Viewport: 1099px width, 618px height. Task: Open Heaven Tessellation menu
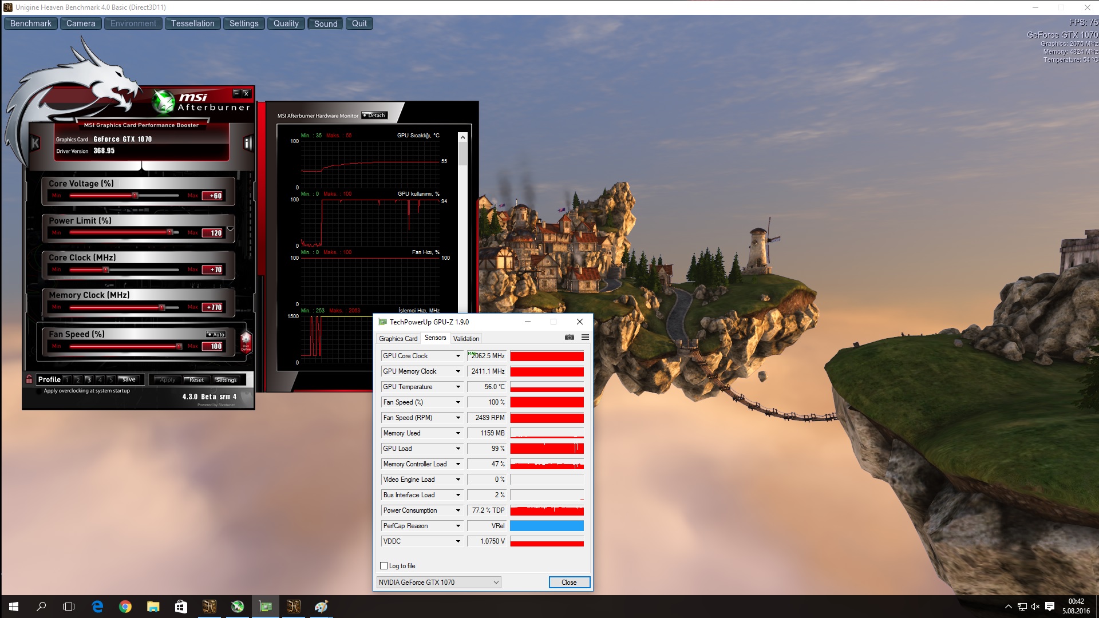tap(192, 23)
